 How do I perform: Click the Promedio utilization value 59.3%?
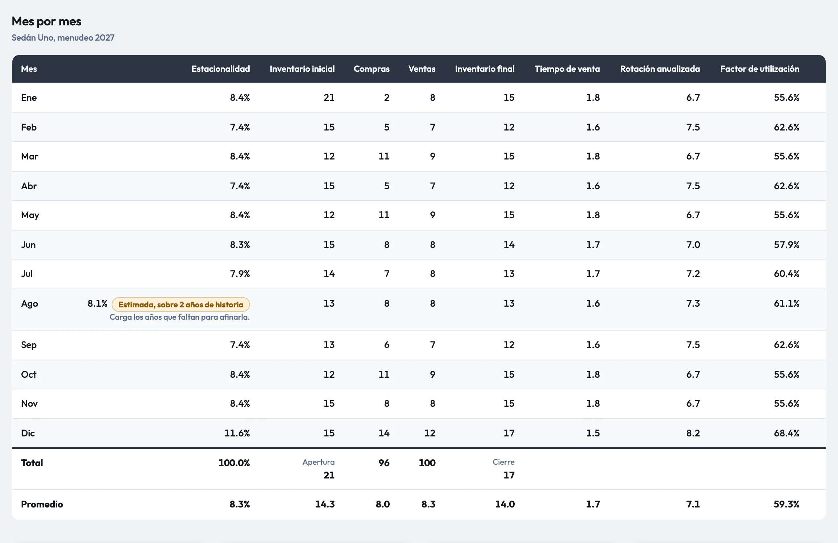click(x=786, y=504)
